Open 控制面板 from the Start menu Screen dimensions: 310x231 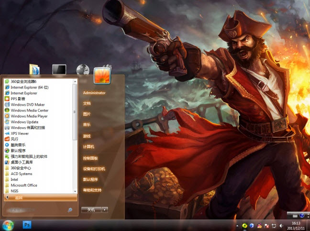click(x=90, y=158)
